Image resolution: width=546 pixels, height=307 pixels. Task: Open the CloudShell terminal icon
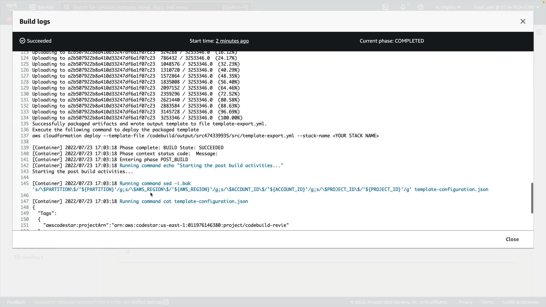point(385,7)
